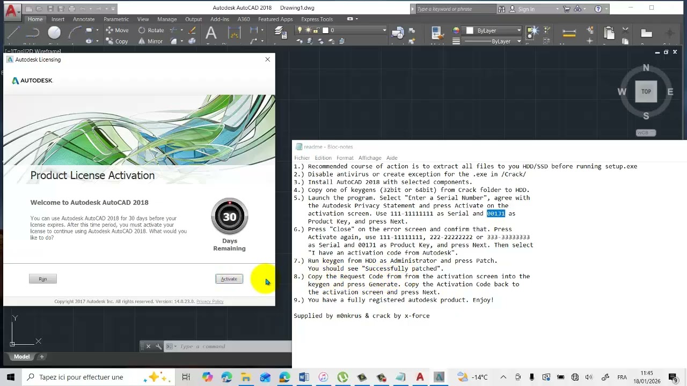Open the Autodesk App Store cart icon
This screenshot has height=386, width=687.
[567, 9]
